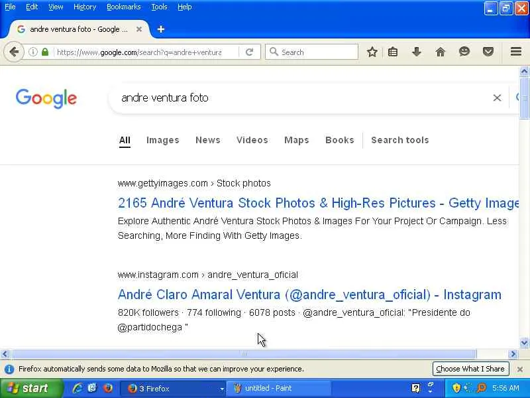Open the Tools menu

pos(159,7)
